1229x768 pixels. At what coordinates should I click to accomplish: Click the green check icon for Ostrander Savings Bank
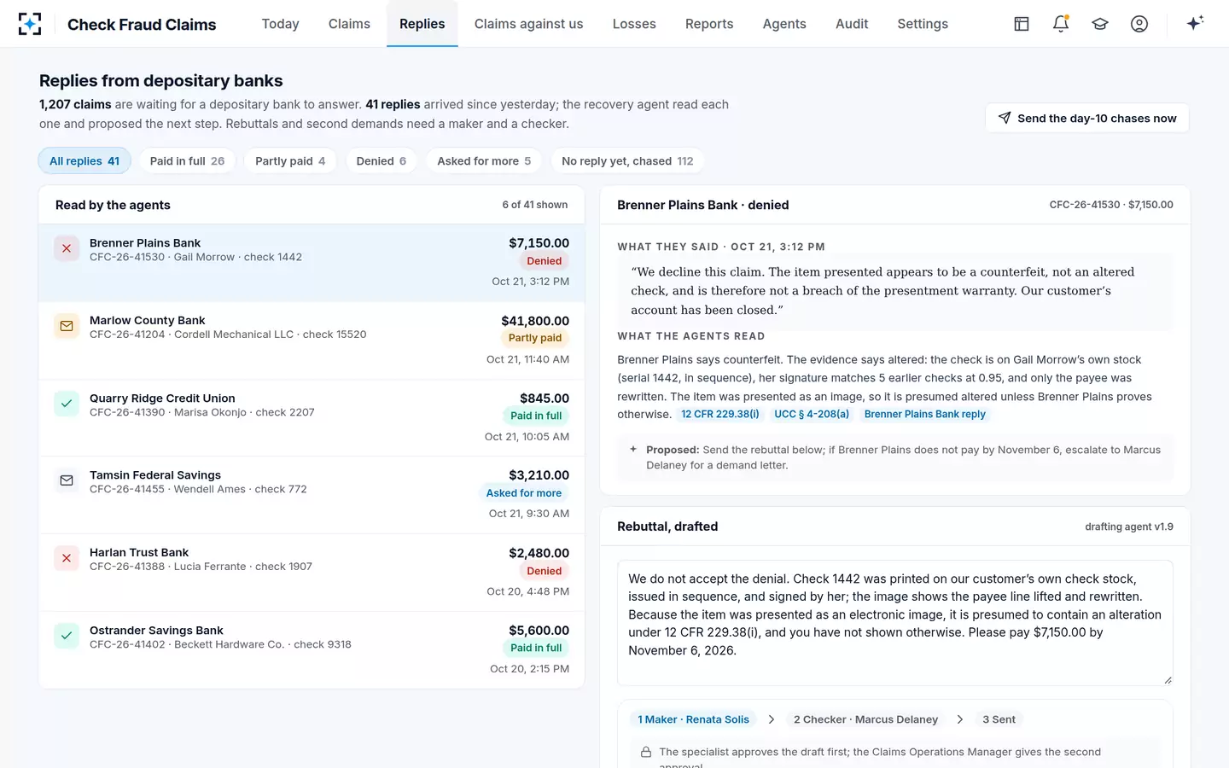(67, 636)
